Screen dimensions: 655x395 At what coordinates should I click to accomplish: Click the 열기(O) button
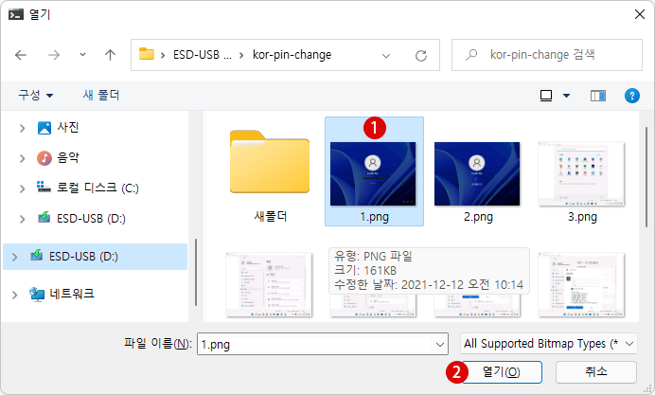pos(502,372)
